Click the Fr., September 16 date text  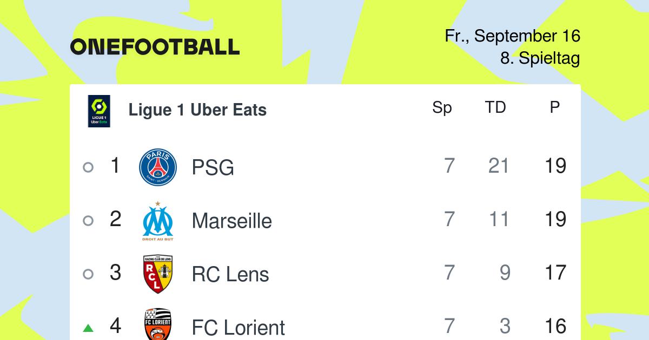[x=513, y=36]
